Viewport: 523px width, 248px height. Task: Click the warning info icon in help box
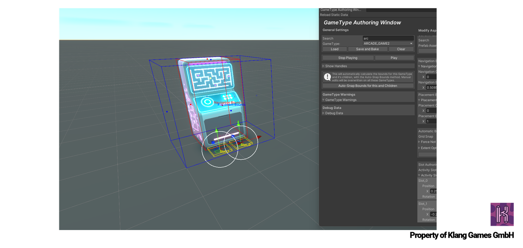coord(327,77)
